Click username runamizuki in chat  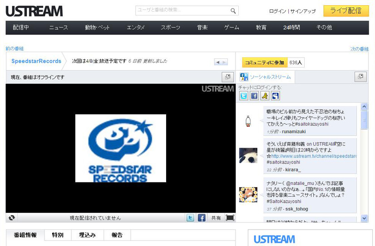click(294, 131)
